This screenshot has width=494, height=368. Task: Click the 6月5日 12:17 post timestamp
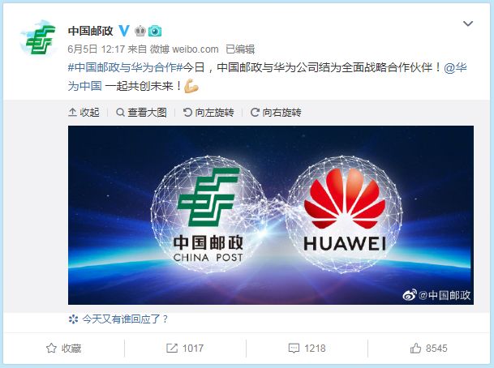[x=97, y=49]
